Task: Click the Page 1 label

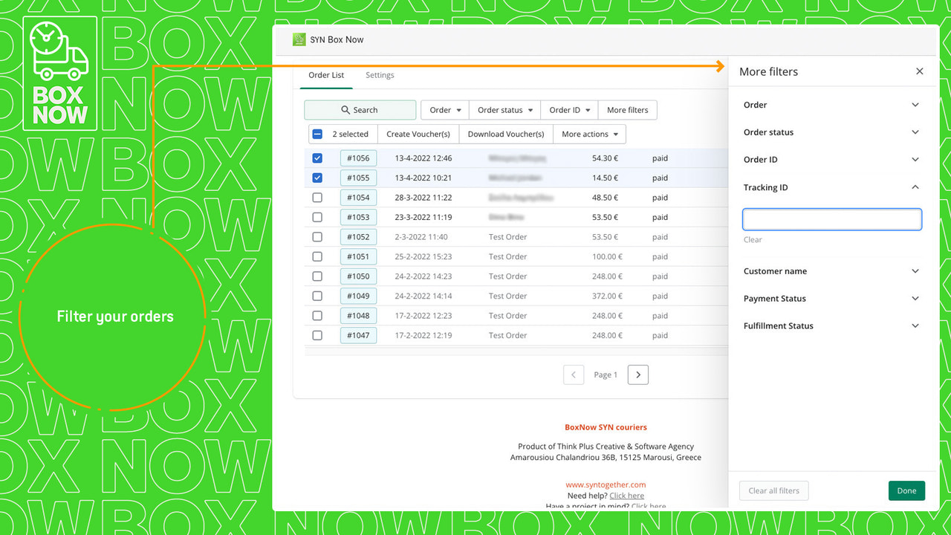Action: [x=606, y=374]
